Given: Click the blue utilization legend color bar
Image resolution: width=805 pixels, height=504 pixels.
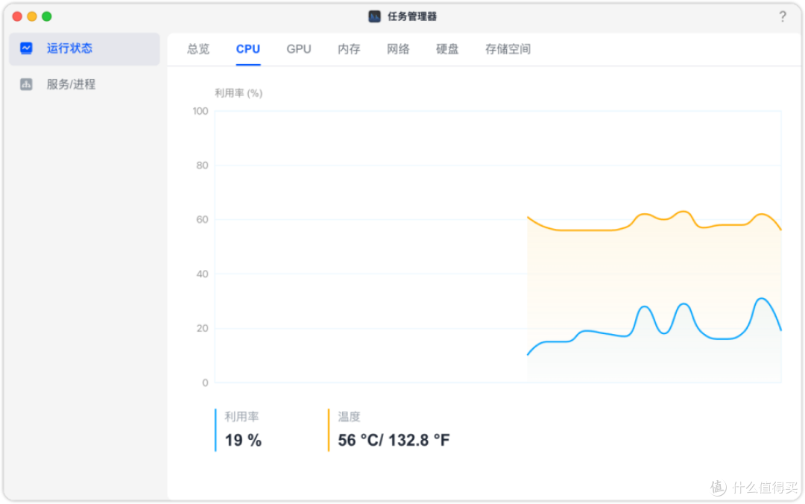Looking at the screenshot, I should 215,430.
